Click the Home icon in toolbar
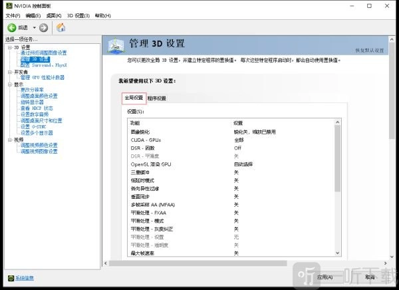Image resolution: width=399 pixels, height=290 pixels. point(61,27)
